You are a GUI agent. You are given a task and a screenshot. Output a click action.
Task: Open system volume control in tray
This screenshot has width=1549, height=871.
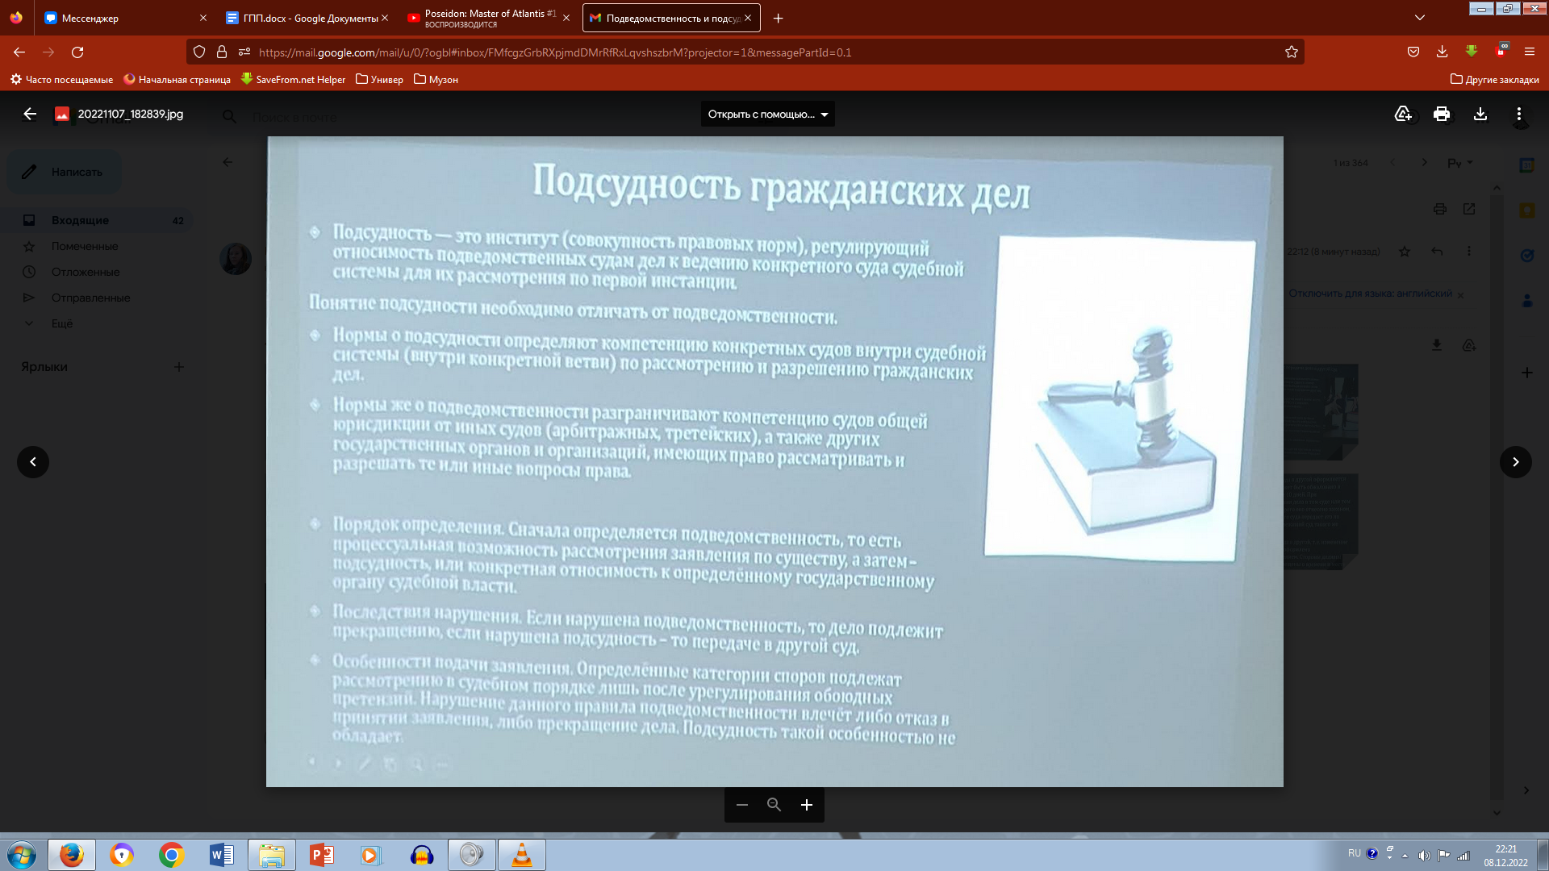pos(1425,855)
